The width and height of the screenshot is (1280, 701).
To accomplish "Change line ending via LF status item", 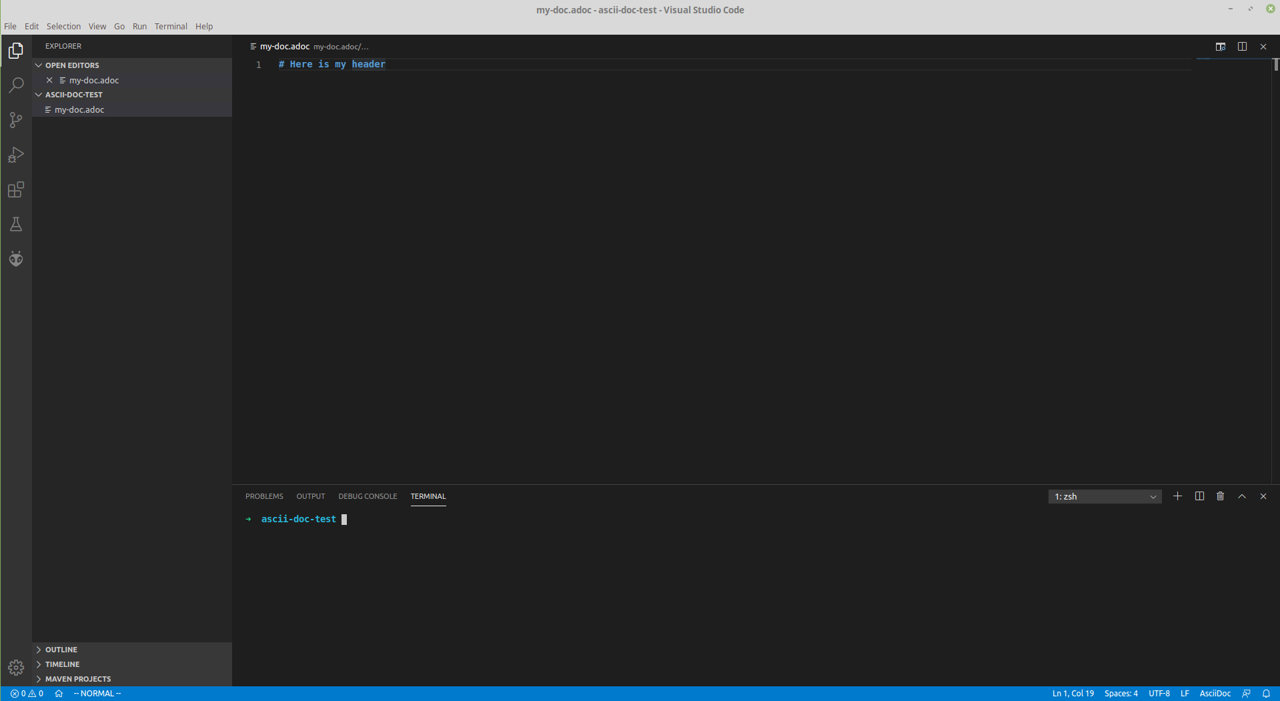I will pos(1185,694).
